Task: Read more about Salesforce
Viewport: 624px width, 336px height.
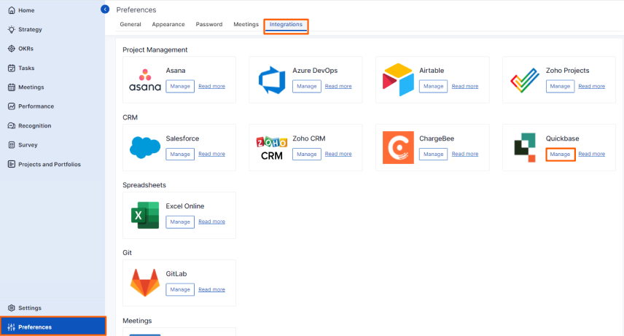Action: click(x=211, y=154)
